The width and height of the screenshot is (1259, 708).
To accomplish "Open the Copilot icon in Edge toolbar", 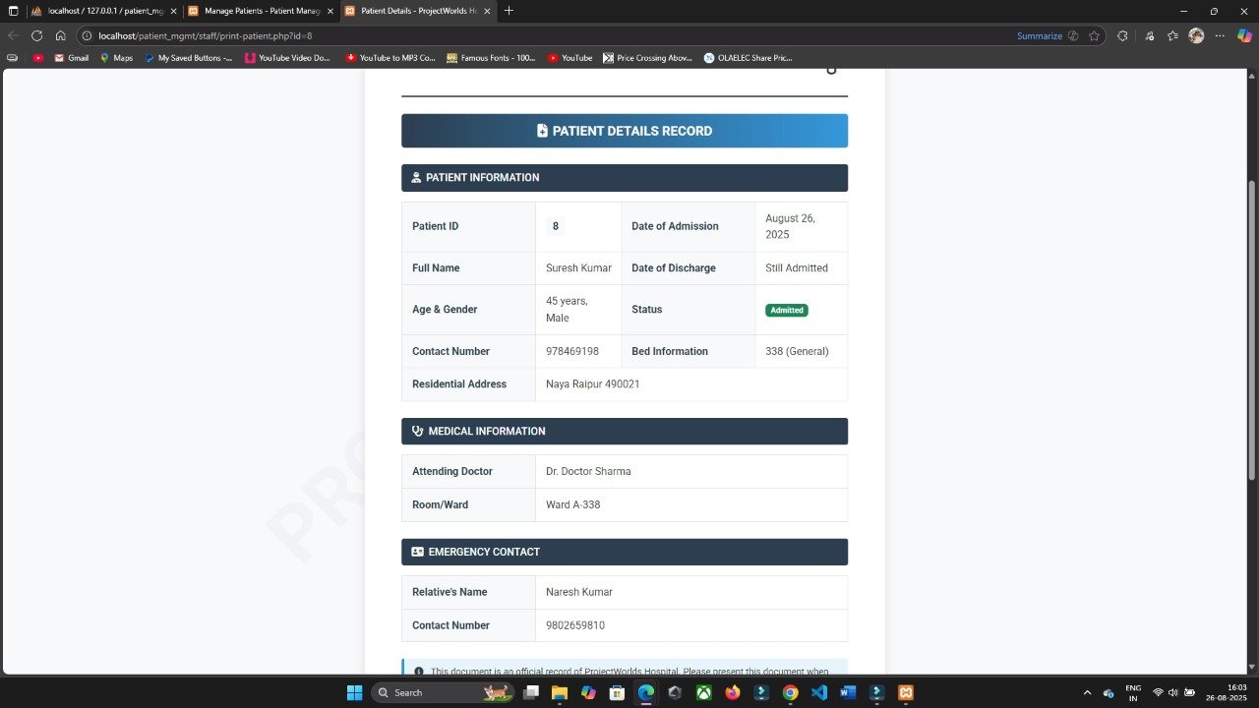I will coord(1244,35).
